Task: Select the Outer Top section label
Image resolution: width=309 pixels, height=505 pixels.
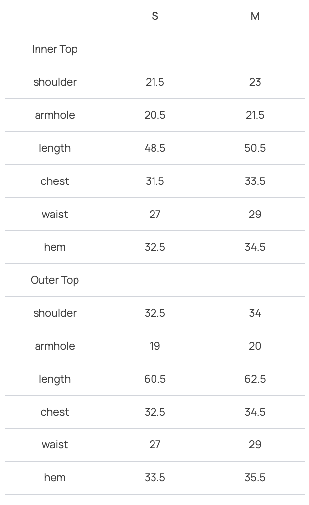Action: (x=55, y=280)
